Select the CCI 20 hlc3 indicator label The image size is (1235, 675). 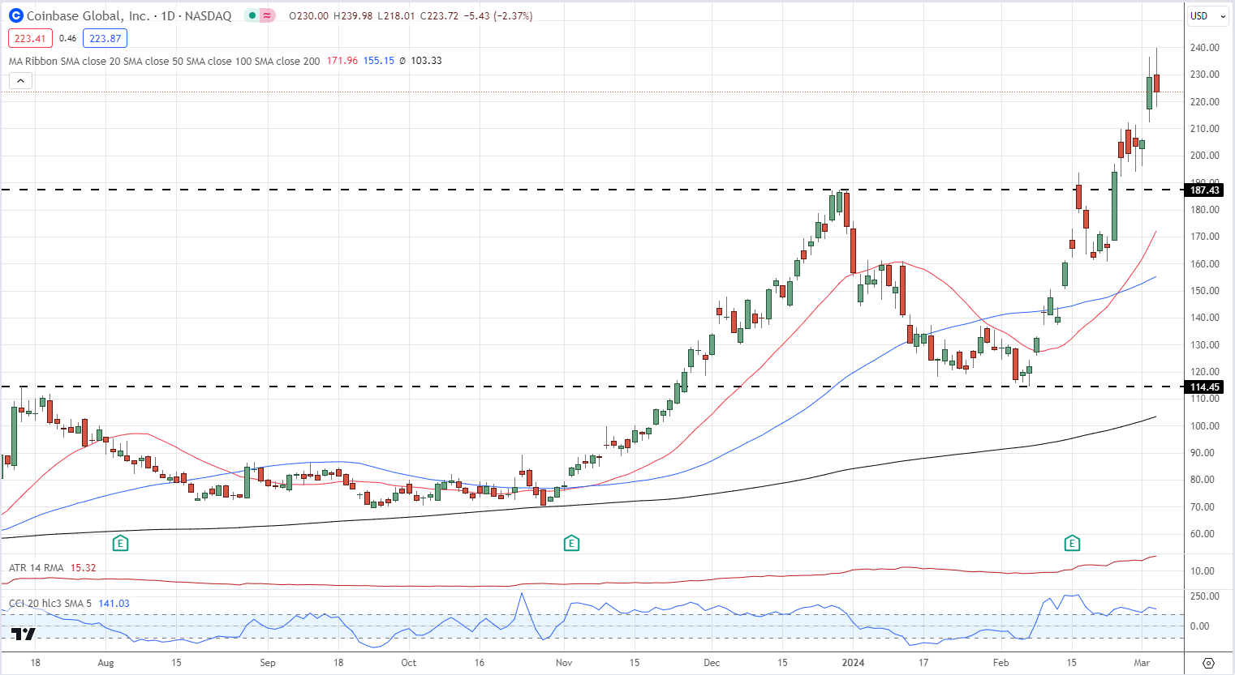point(49,604)
